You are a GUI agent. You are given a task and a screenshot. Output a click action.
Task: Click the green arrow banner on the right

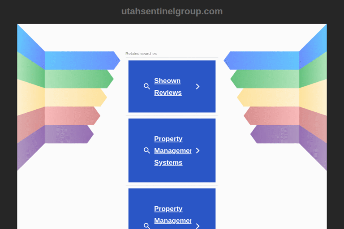click(267, 79)
